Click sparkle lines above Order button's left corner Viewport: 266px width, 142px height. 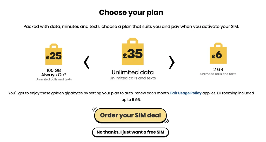[95, 109]
